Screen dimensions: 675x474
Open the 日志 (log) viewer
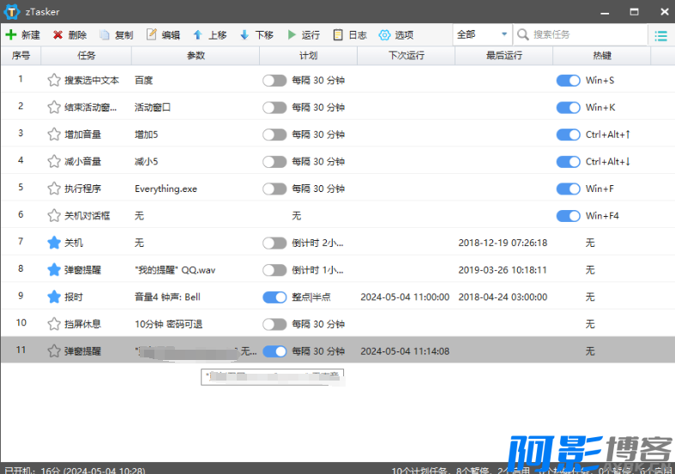point(339,35)
